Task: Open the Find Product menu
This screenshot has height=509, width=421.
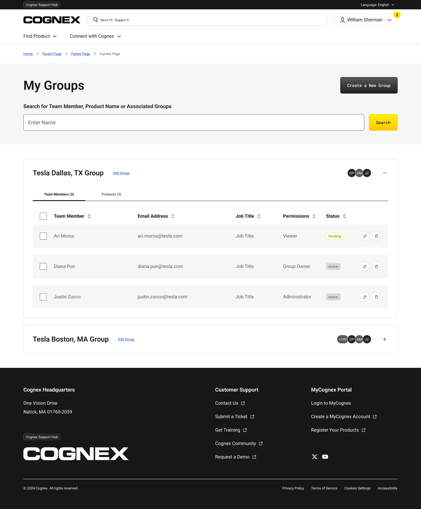Action: (40, 36)
